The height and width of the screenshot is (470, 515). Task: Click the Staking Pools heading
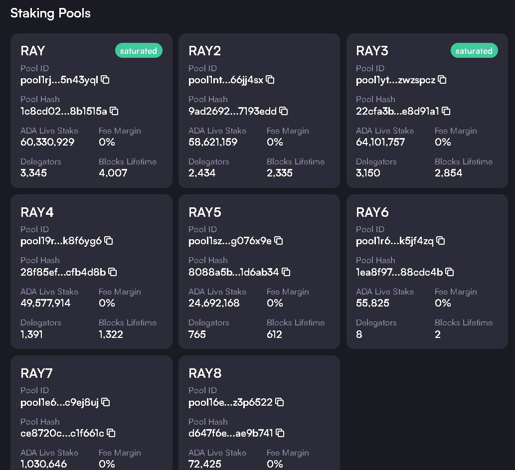point(50,13)
